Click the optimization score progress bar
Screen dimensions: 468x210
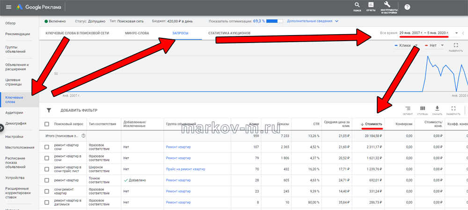click(x=275, y=21)
